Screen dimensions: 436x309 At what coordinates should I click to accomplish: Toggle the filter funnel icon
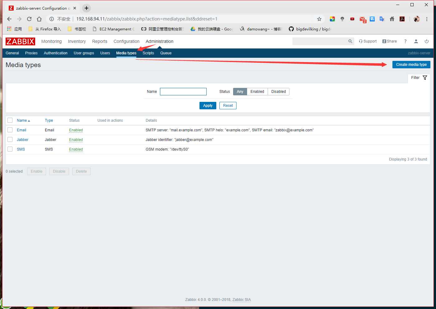tap(425, 78)
